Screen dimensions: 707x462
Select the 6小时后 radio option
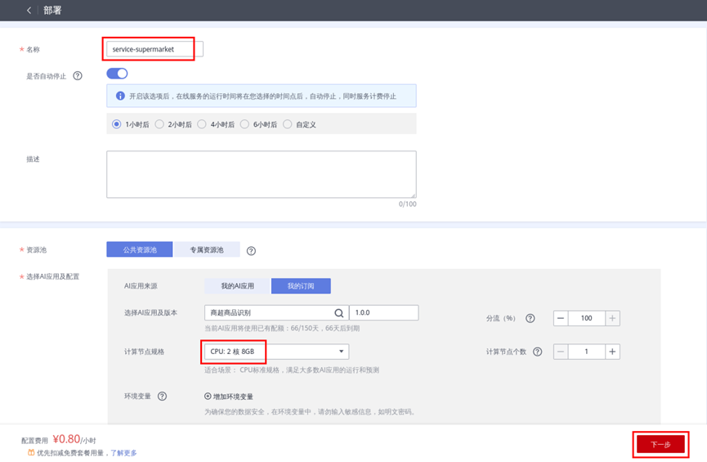(x=244, y=124)
